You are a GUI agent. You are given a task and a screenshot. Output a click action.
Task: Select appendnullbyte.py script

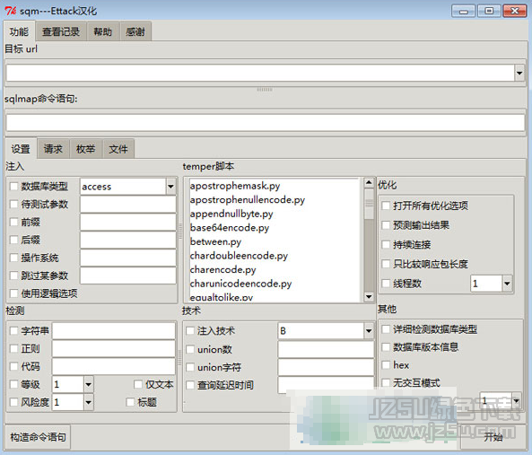[x=231, y=214]
